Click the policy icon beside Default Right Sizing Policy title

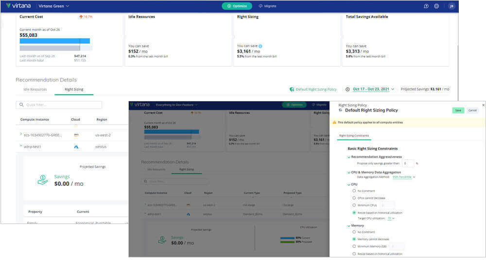pos(341,111)
